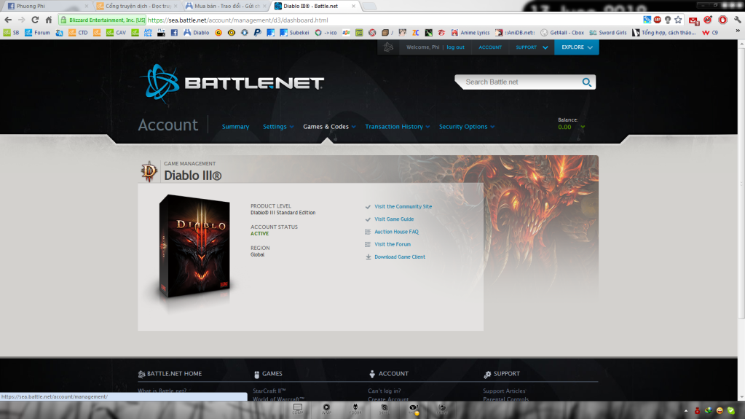Reload the page with the refresh icon
This screenshot has width=745, height=419.
35,20
